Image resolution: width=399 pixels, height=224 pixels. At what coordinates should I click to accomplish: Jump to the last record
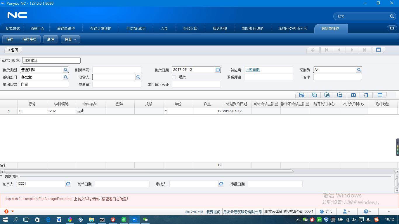(x=364, y=50)
